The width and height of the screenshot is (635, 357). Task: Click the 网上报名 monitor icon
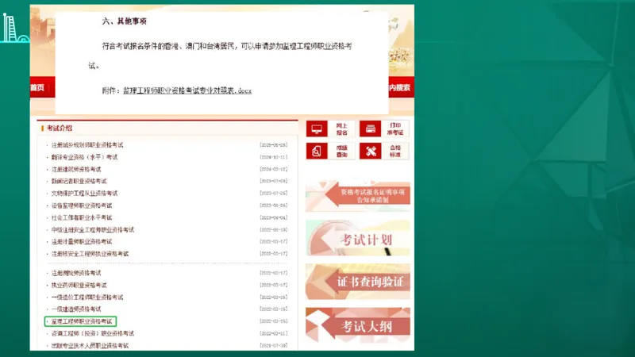[317, 129]
